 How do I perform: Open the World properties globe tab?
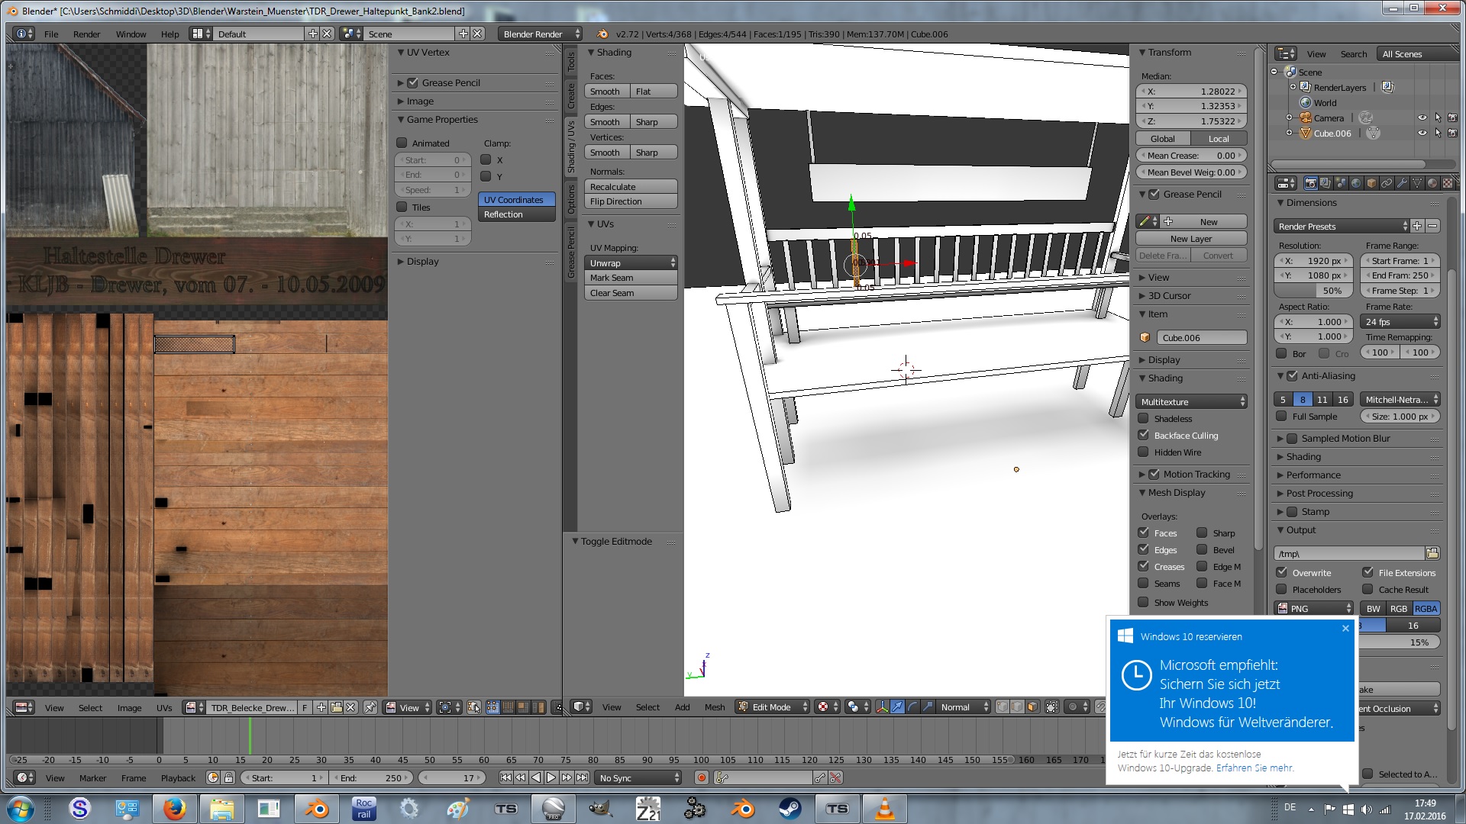pos(1356,183)
